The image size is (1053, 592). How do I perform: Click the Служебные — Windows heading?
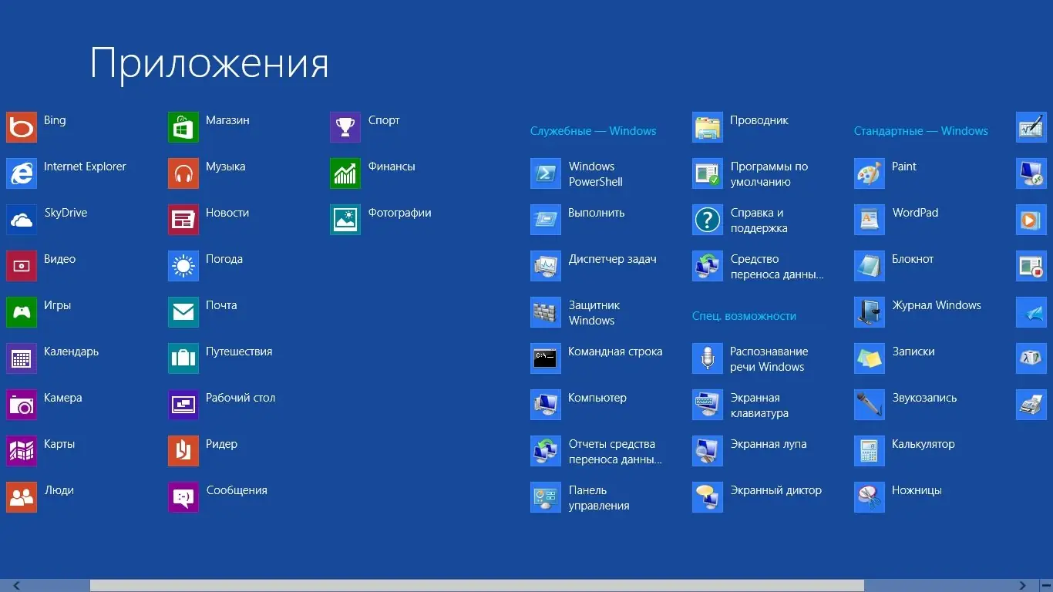(594, 130)
